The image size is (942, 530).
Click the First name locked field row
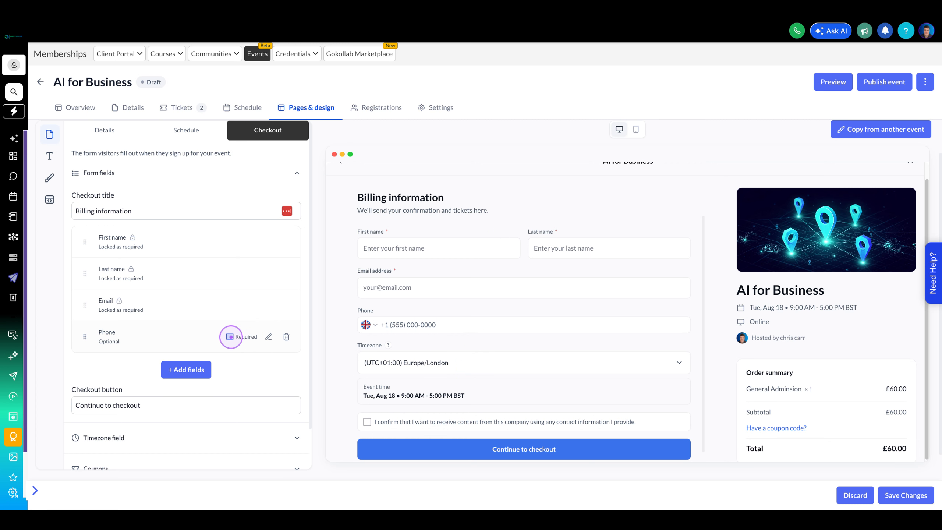coord(186,242)
